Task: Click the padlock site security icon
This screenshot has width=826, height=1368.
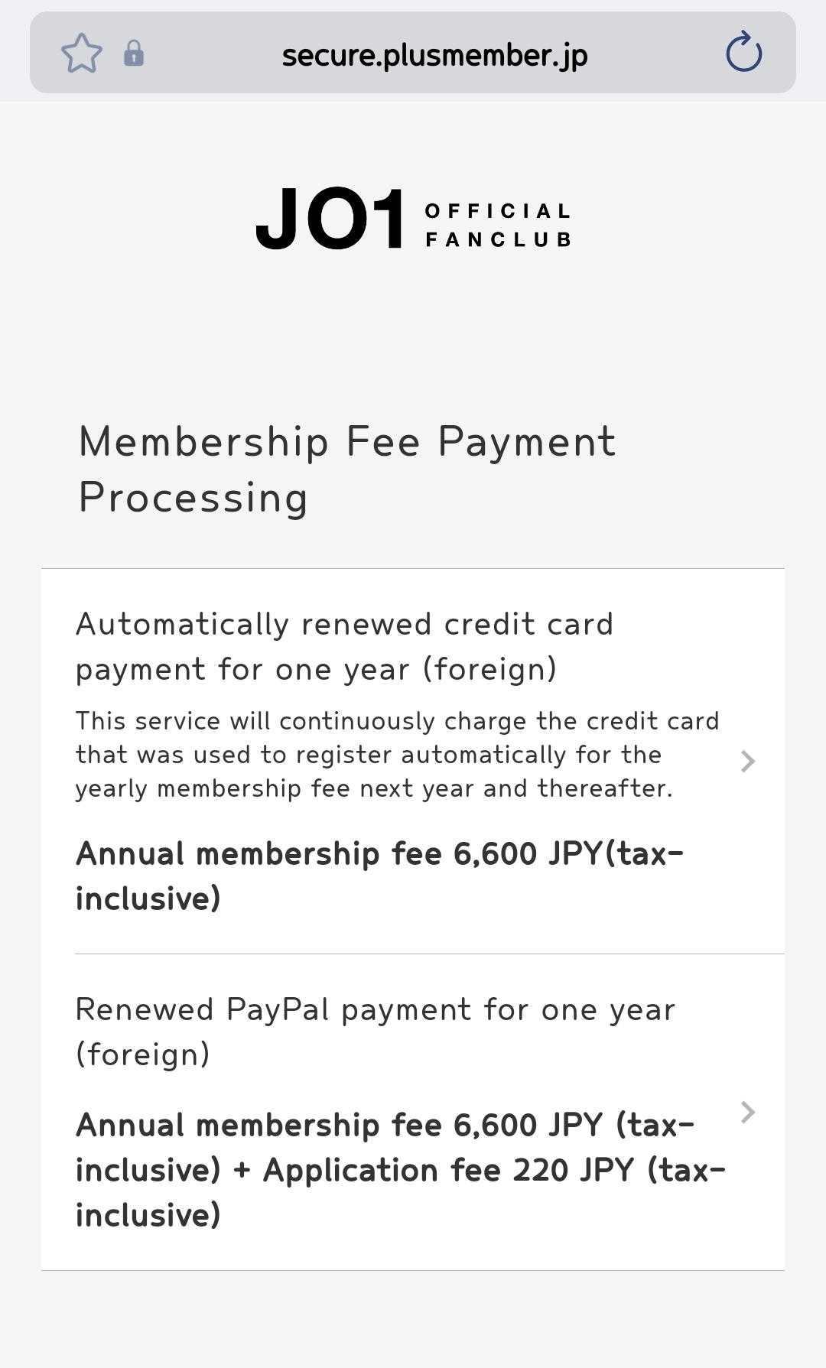Action: pyautogui.click(x=134, y=54)
